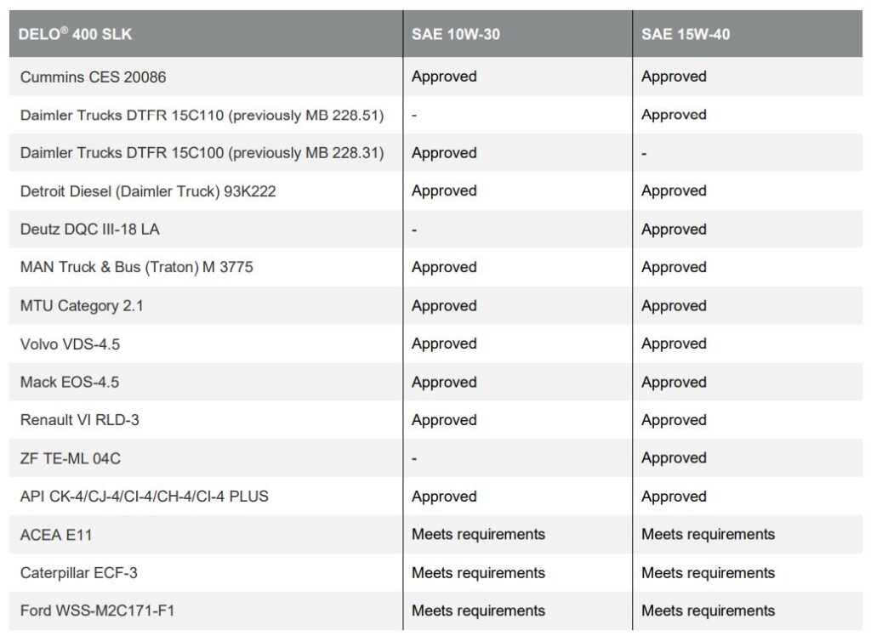Click the Cummins CES 20086 row label
Screen dimensions: 871x636
[94, 77]
